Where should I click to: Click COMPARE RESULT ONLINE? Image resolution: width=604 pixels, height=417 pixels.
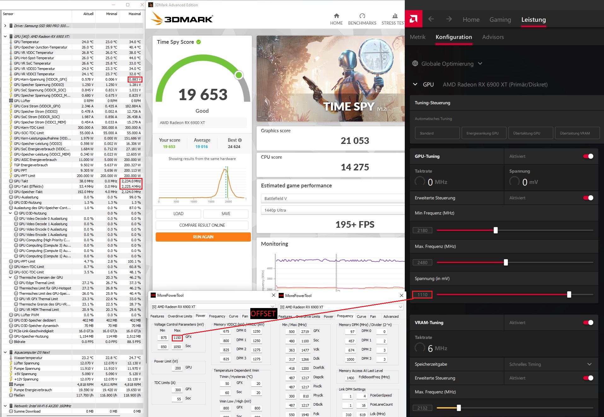[202, 225]
